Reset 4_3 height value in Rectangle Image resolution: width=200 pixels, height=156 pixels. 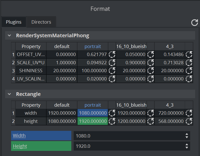pos(189,121)
